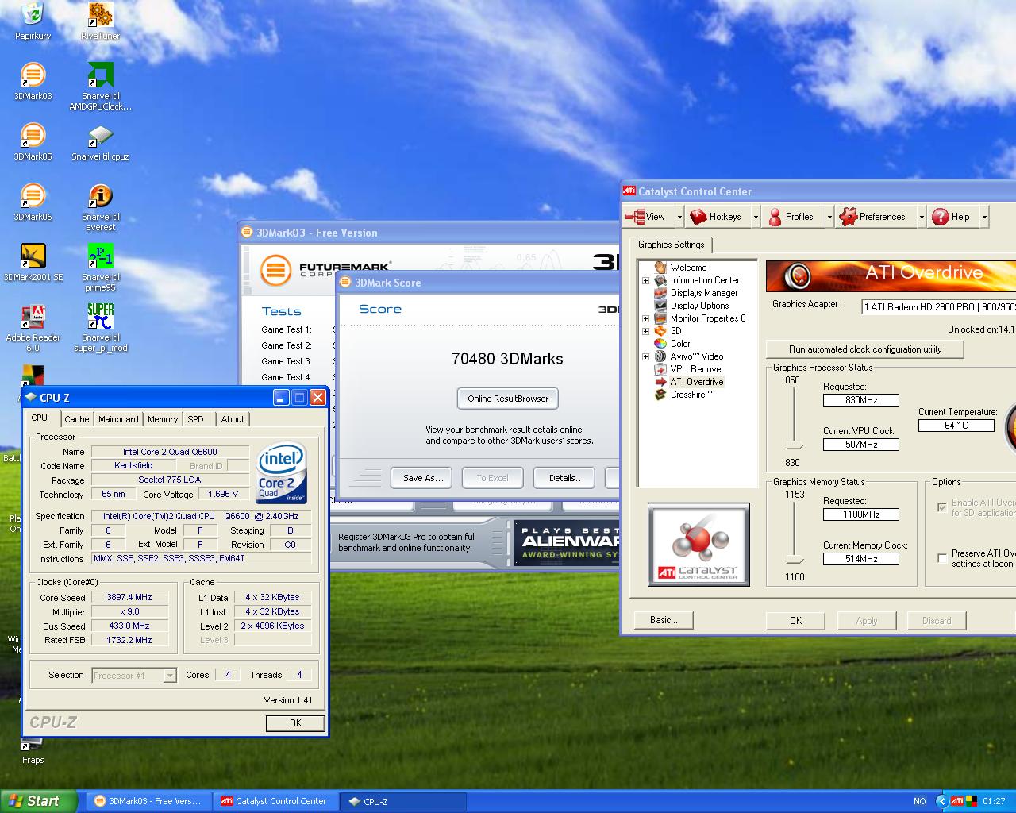Select Welcome in Catalyst tree

[688, 268]
